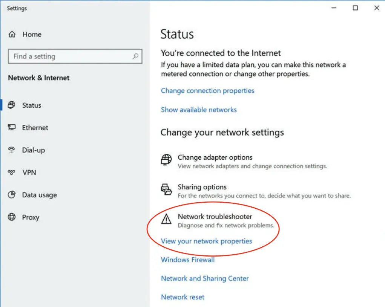Click the Network troubleshooter warning icon

click(x=166, y=219)
